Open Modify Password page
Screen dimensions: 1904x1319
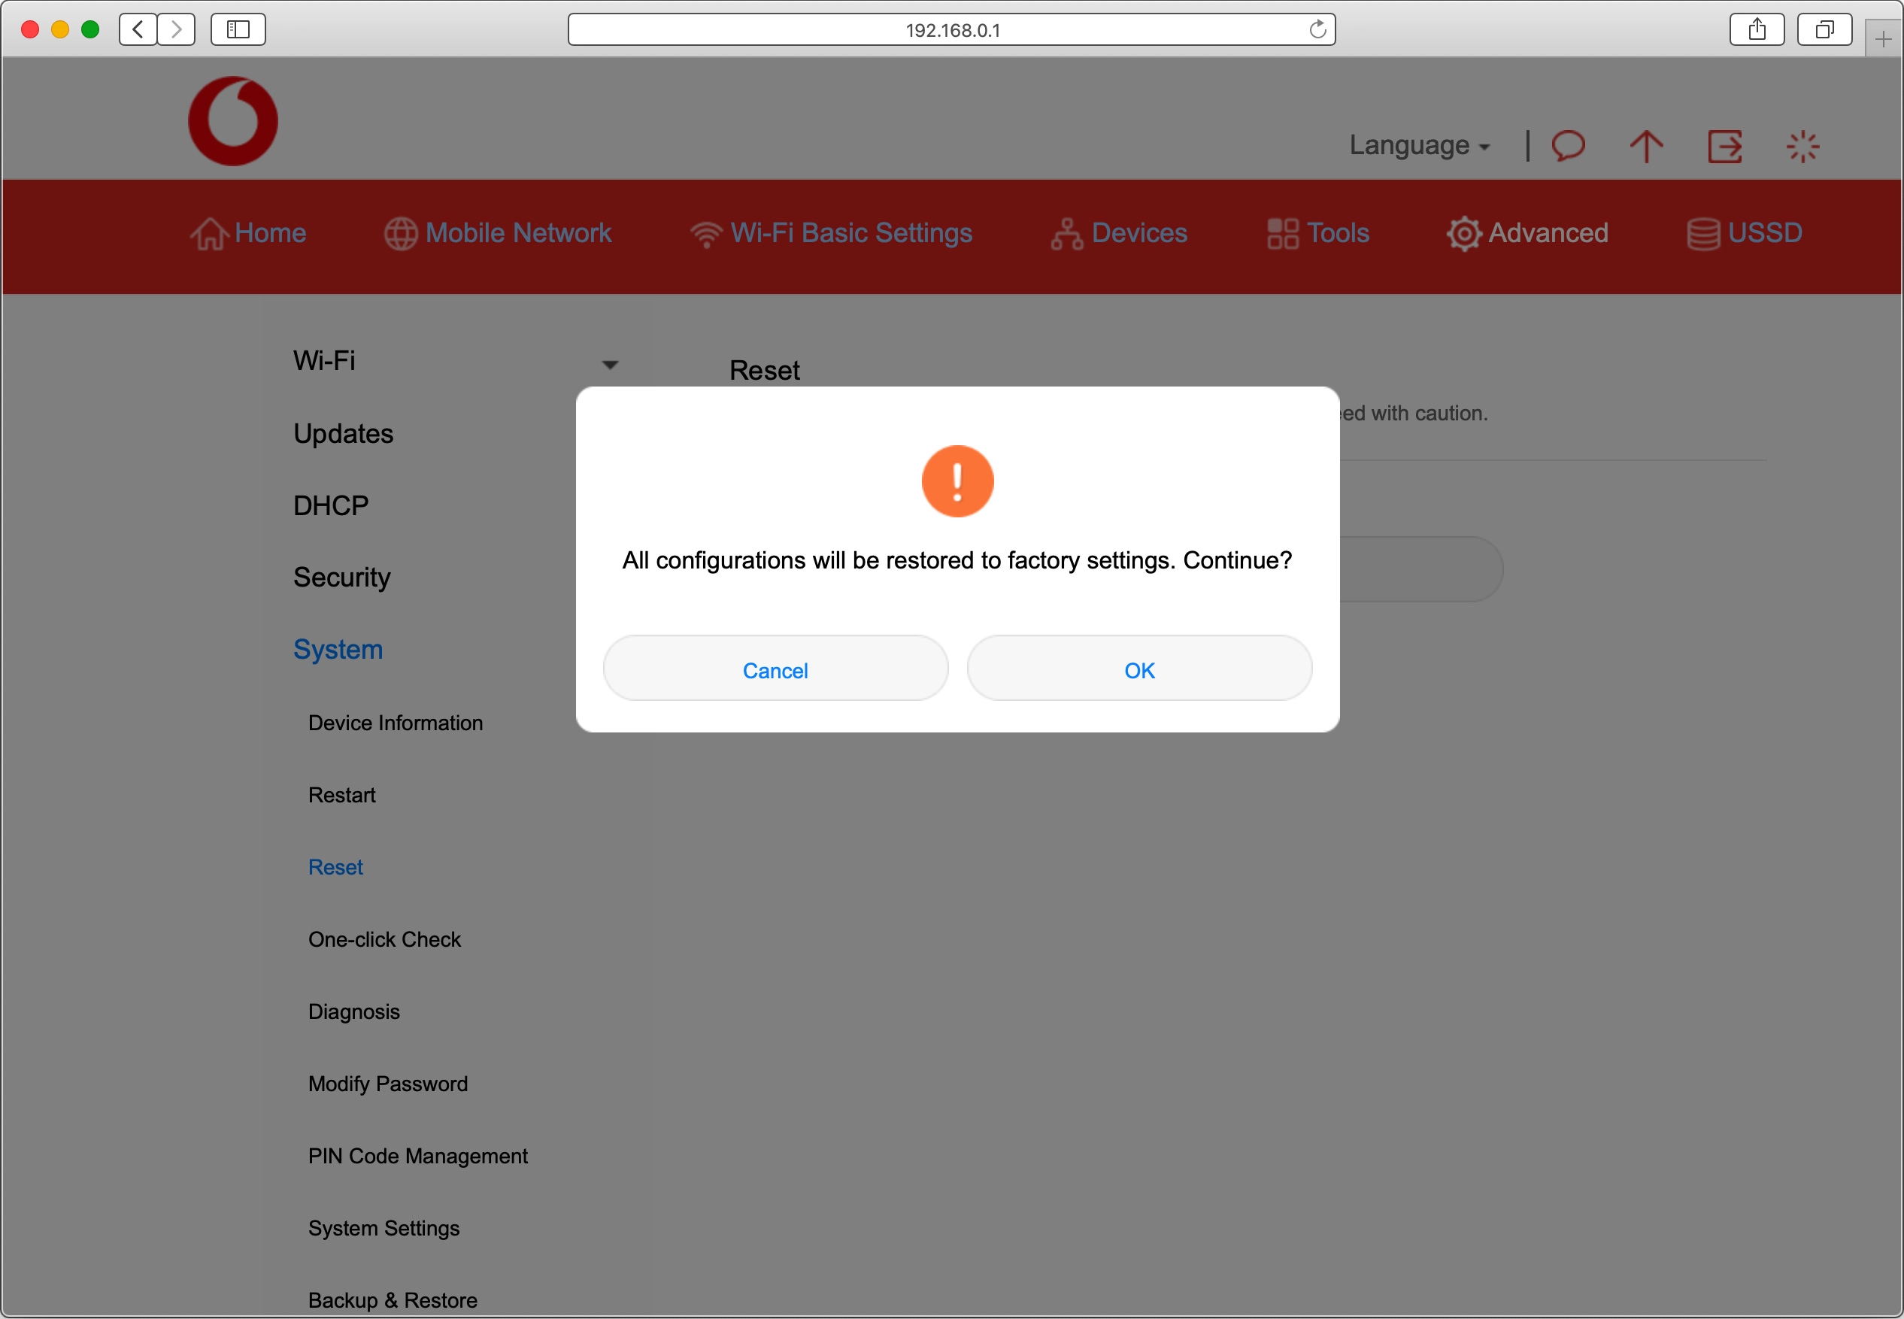[x=387, y=1084]
